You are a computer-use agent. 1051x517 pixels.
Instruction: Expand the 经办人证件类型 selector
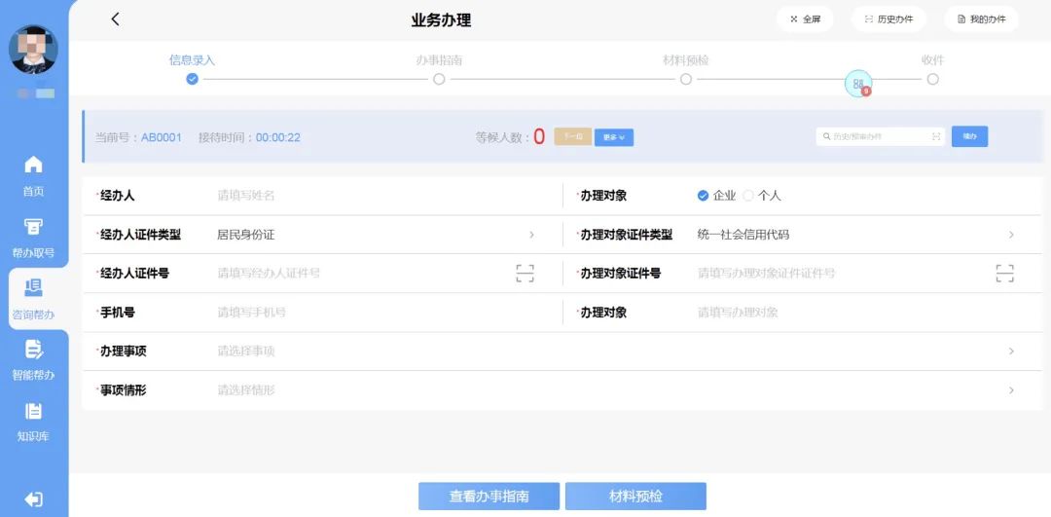click(x=531, y=235)
